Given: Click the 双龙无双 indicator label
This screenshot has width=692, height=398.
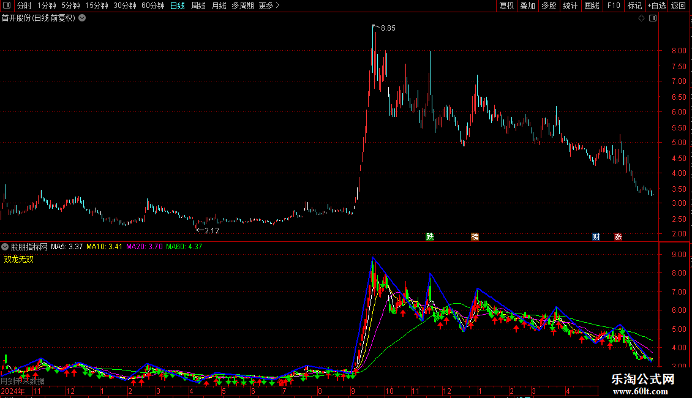Looking at the screenshot, I should pyautogui.click(x=19, y=260).
